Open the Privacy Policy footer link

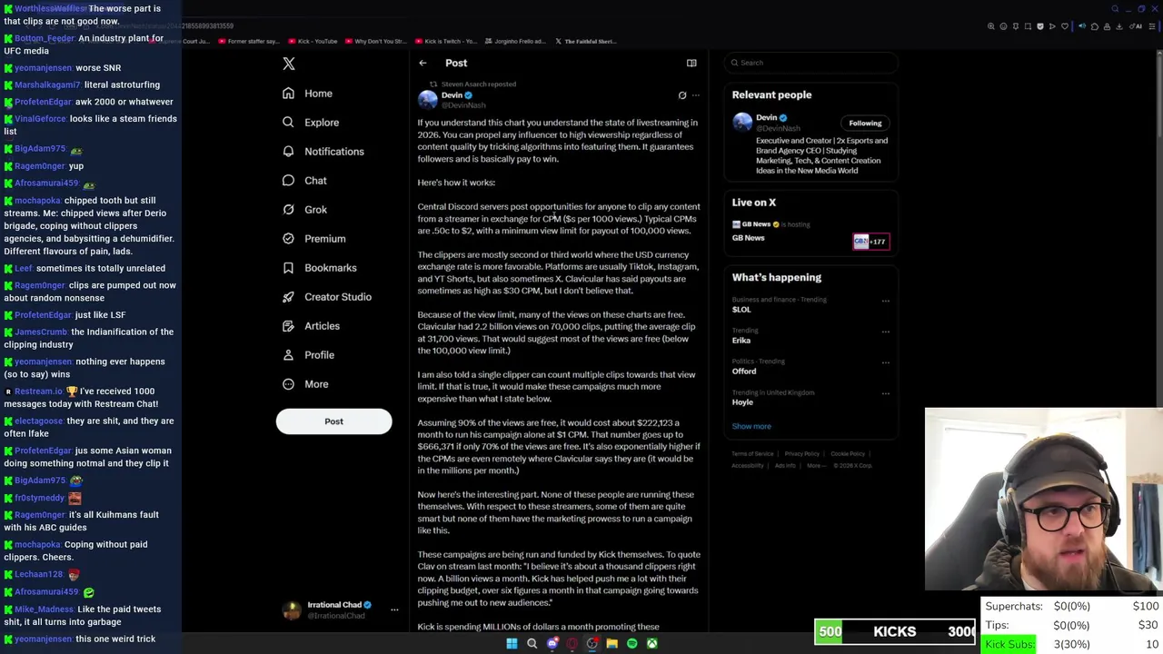coord(803,453)
